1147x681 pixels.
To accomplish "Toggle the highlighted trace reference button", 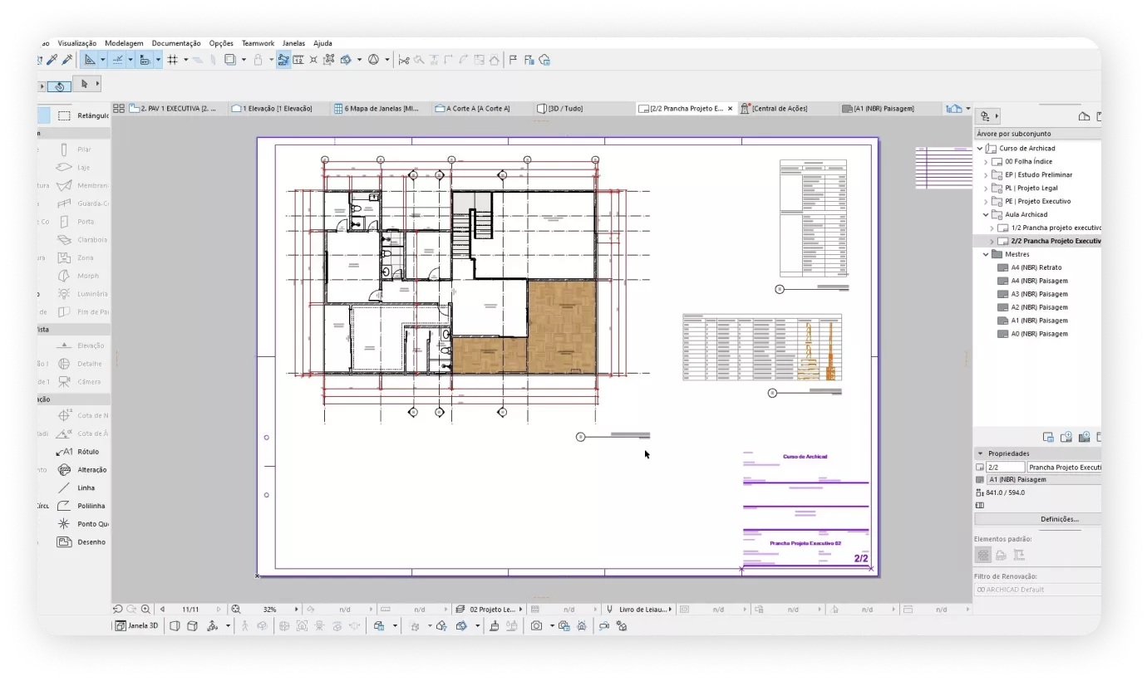I will pos(283,60).
